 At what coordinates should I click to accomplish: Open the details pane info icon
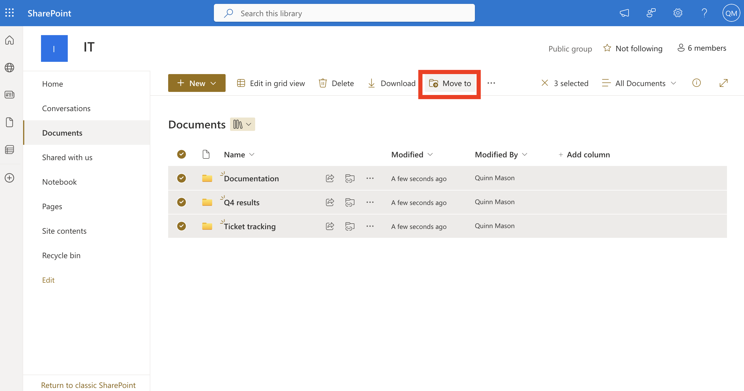tap(696, 83)
